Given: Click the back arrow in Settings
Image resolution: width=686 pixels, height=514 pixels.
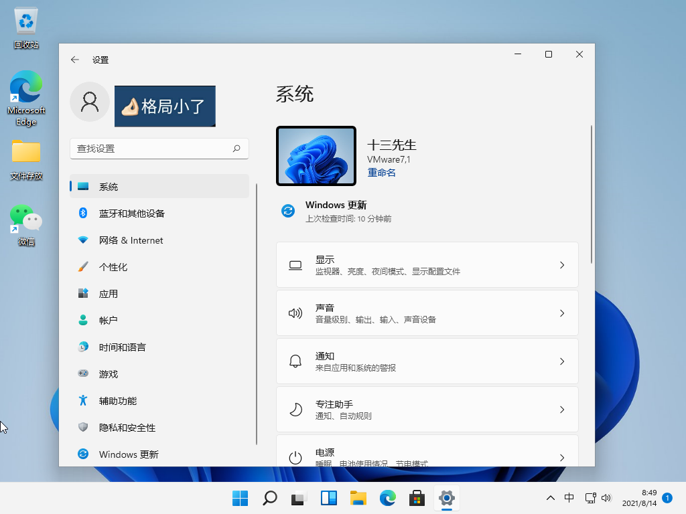Looking at the screenshot, I should click(x=74, y=60).
